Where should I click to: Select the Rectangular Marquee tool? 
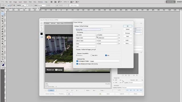coord(3,14)
